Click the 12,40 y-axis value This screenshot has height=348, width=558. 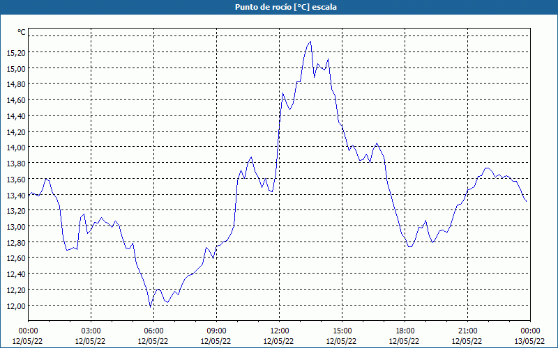16,274
